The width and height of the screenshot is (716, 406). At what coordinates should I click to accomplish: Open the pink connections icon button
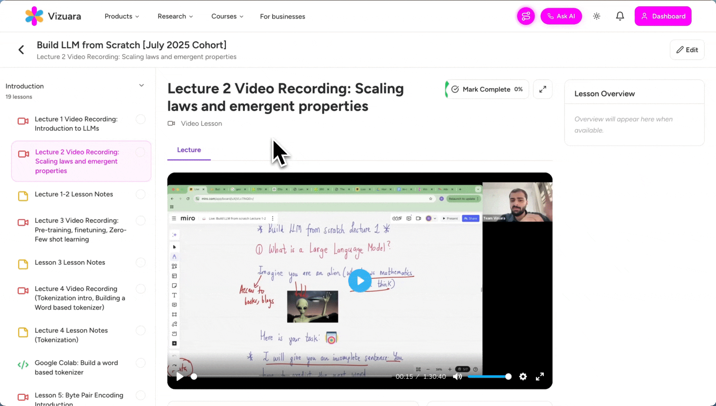(526, 16)
